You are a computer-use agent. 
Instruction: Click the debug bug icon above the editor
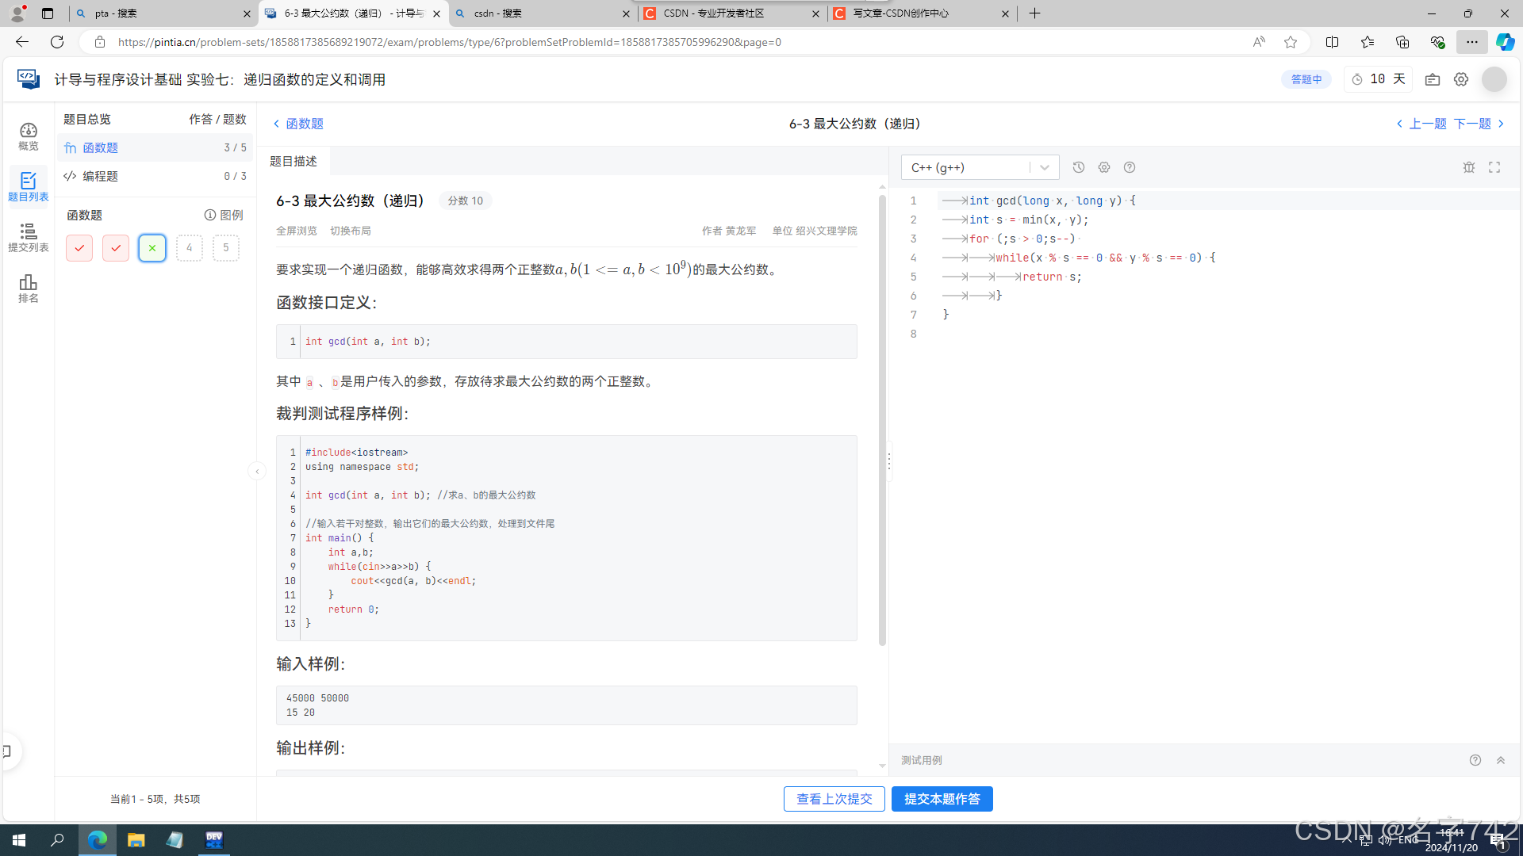(x=1469, y=167)
